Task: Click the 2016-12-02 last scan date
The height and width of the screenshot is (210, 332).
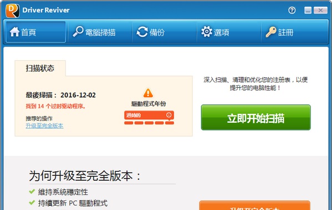Action: [78, 95]
